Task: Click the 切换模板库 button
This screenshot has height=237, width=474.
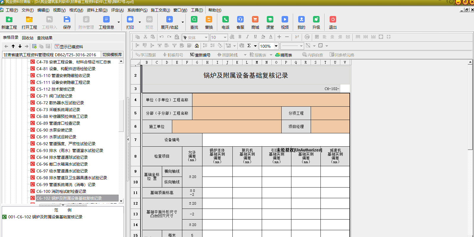Action: 112,55
